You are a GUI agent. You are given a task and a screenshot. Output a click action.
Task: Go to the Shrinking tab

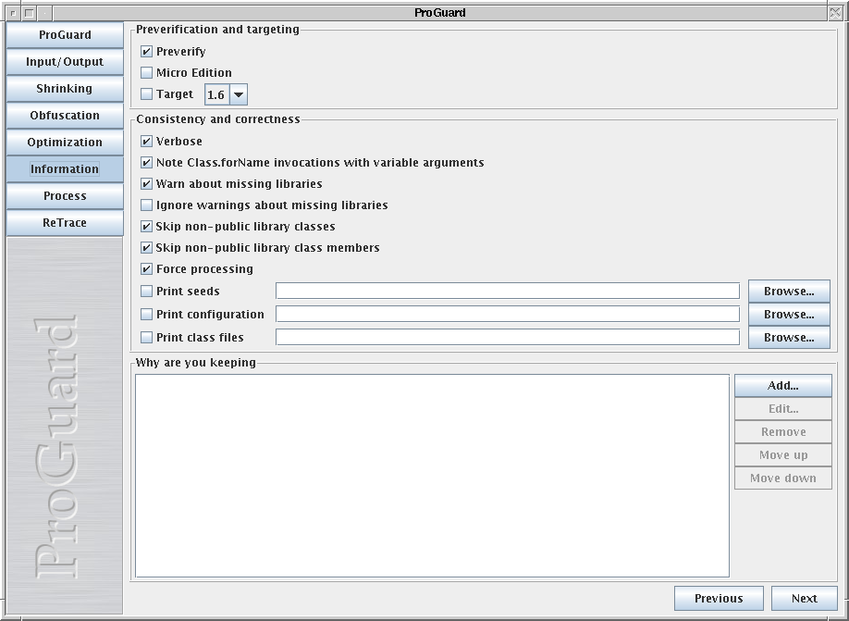(65, 89)
